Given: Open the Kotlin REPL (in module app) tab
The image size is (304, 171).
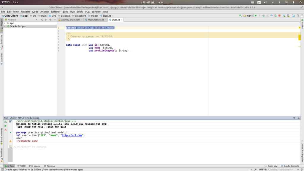Looking at the screenshot, I should tap(25, 118).
